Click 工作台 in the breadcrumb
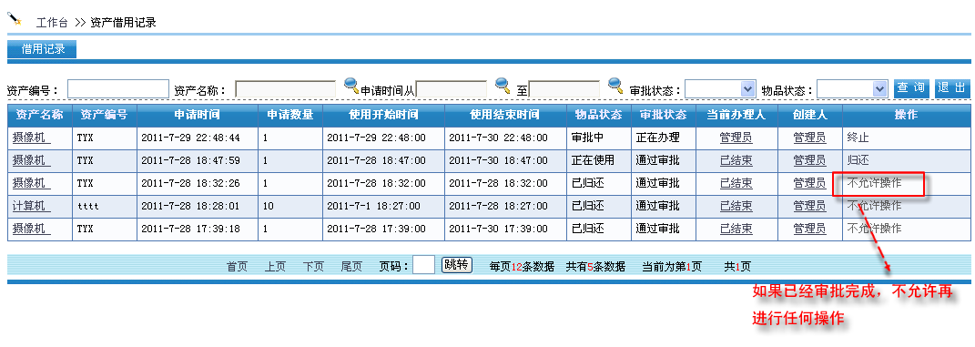 (x=52, y=23)
